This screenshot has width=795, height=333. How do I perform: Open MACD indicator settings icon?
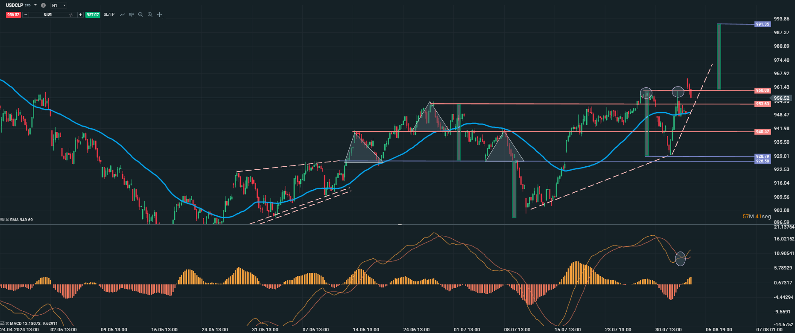coord(3,323)
